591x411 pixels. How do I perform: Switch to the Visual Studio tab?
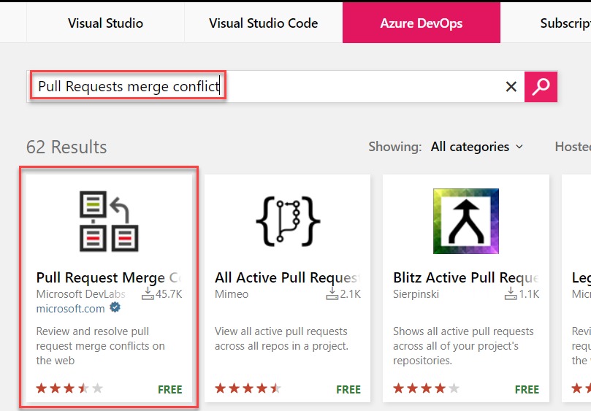pyautogui.click(x=105, y=23)
